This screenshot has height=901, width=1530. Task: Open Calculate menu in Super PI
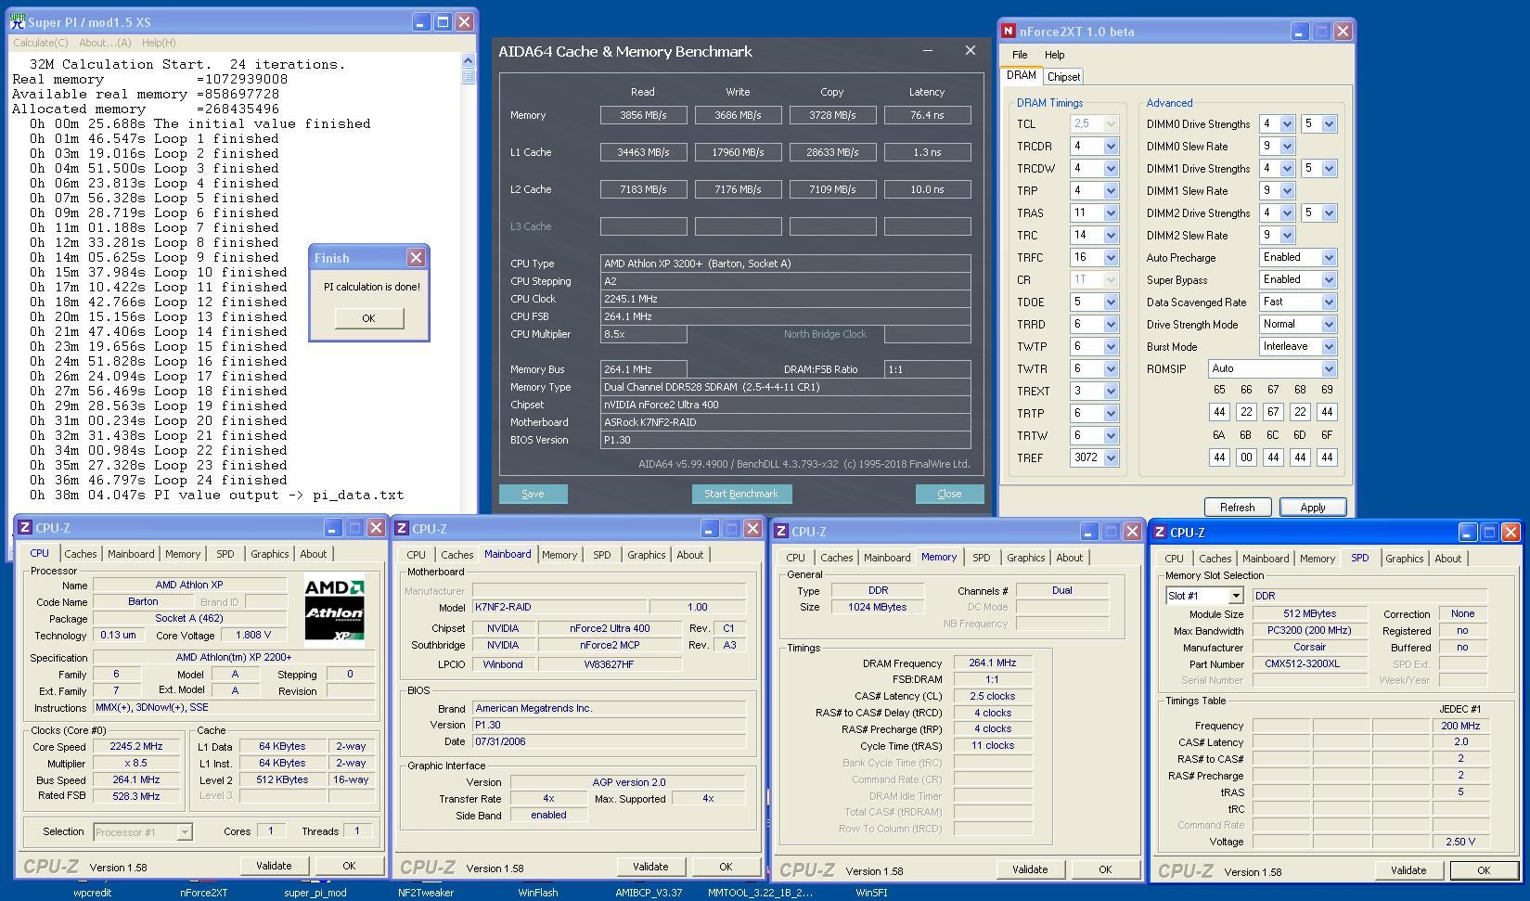coord(41,43)
